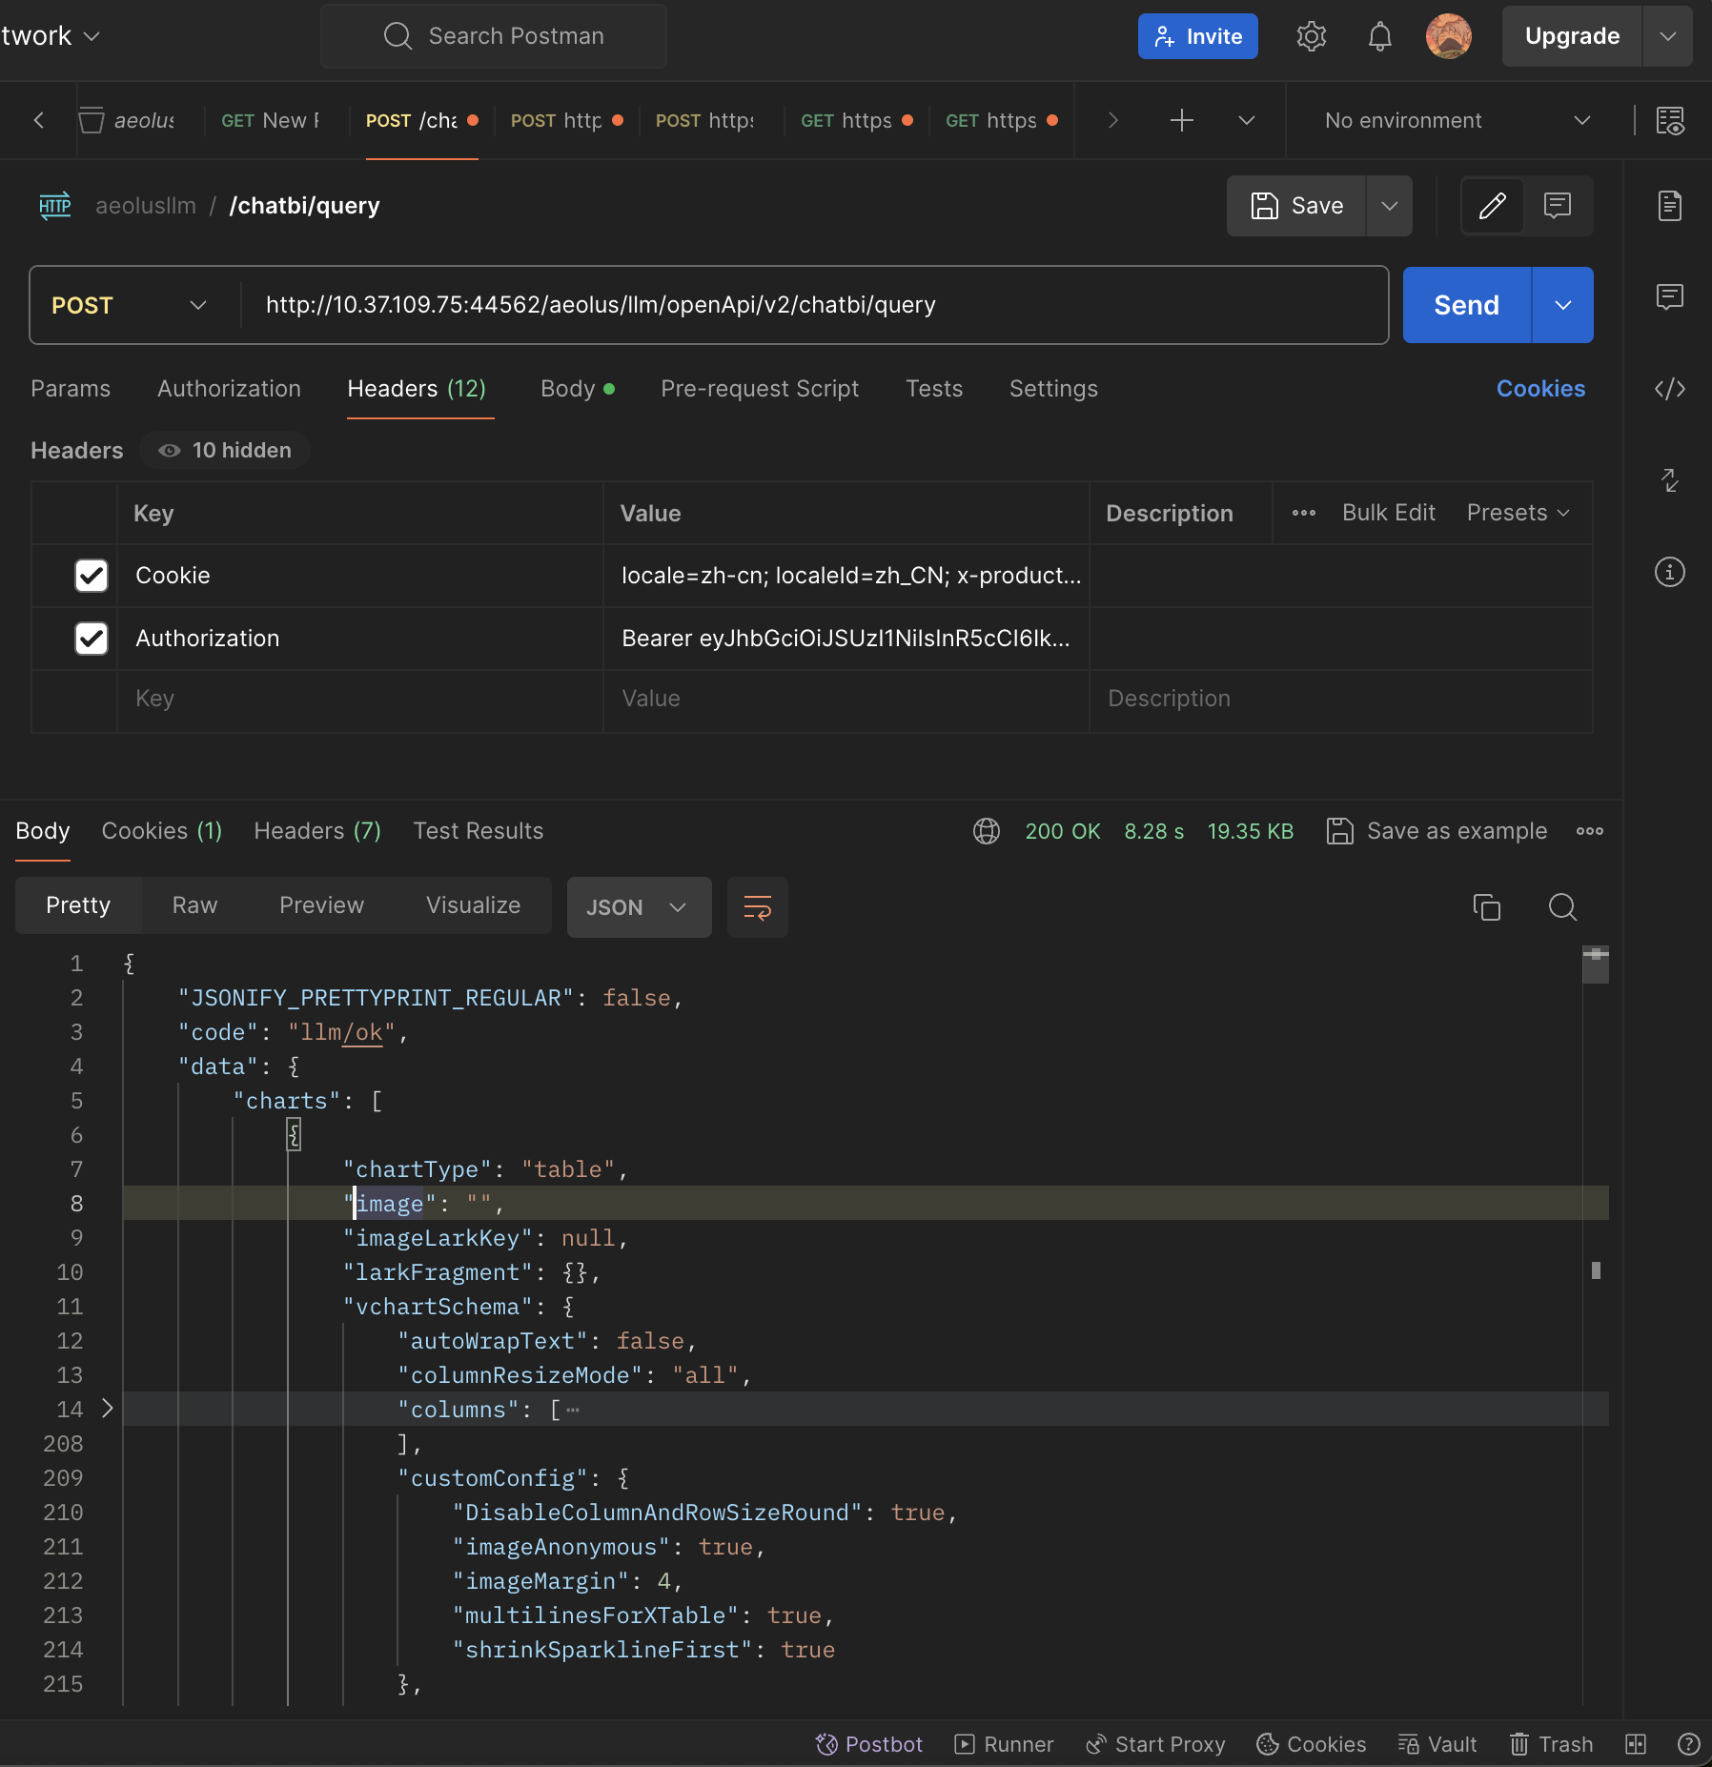Uncheck the Cookie header checkbox
The height and width of the screenshot is (1767, 1712).
[x=92, y=576]
